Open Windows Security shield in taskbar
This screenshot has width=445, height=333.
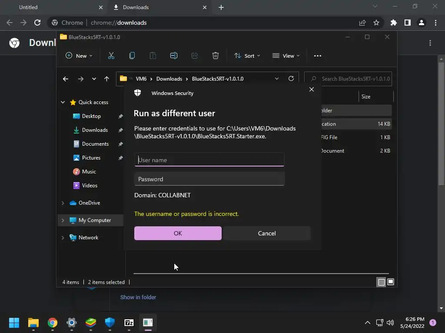pos(110,323)
